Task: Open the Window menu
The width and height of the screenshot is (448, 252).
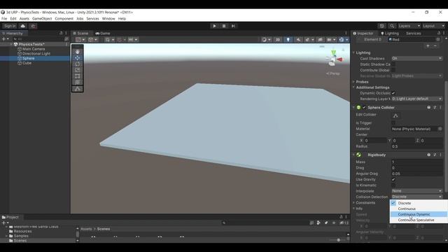Action: click(x=108, y=19)
